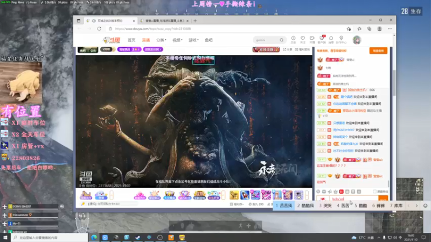The width and height of the screenshot is (431, 242).
Task: Expand the arrow beside the 鱼塘 icon
Action: pyautogui.click(x=112, y=195)
